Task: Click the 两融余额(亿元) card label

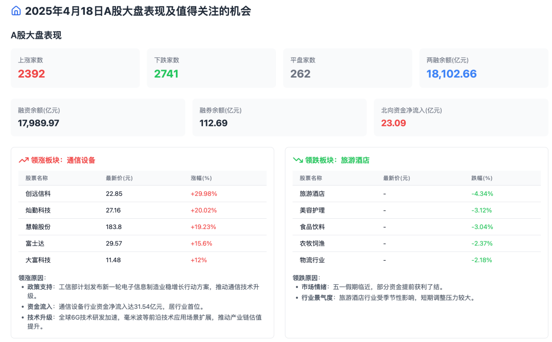Action: [447, 60]
